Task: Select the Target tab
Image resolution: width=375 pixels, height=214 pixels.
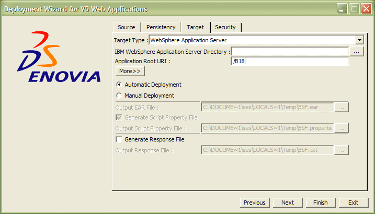Action: 196,27
